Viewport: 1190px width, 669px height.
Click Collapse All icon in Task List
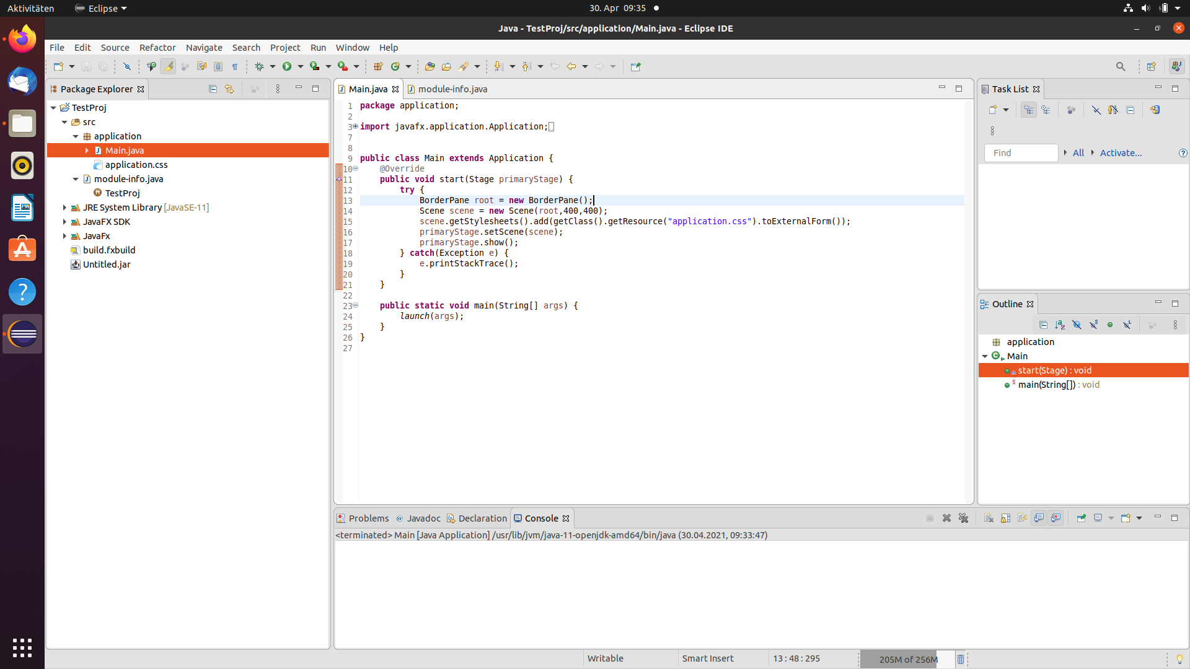point(1130,110)
